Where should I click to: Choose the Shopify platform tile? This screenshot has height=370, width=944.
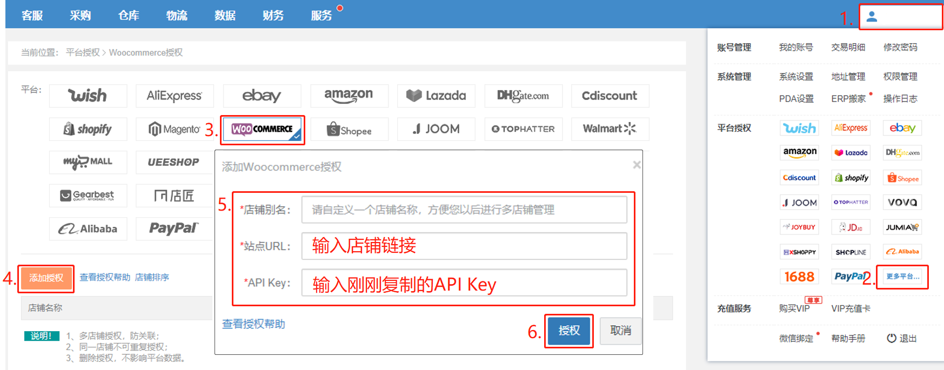[88, 129]
